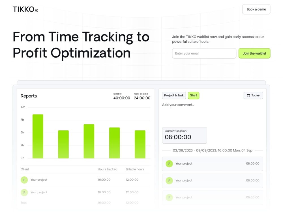Click the Billable hours column header
This screenshot has width=283, height=212.
click(x=135, y=169)
